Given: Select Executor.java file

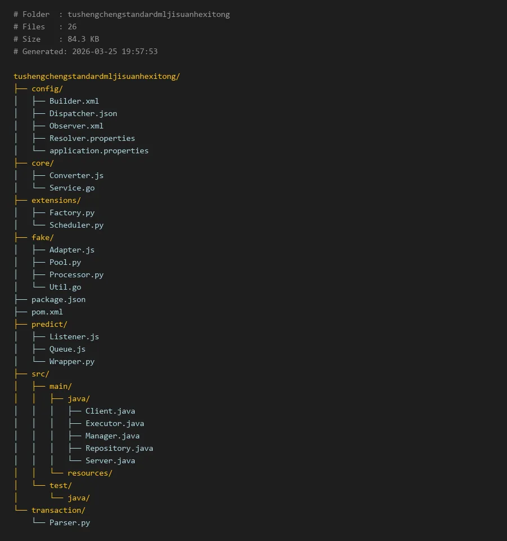Looking at the screenshot, I should [114, 423].
